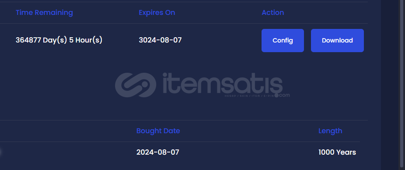The image size is (405, 170).
Task: Select the 3024-08-07 expiry date
Action: click(x=160, y=40)
